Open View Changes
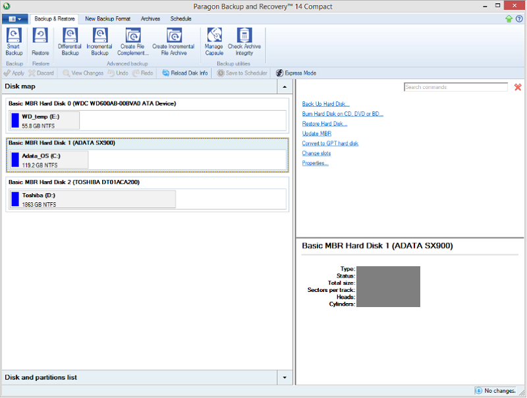 tap(83, 73)
